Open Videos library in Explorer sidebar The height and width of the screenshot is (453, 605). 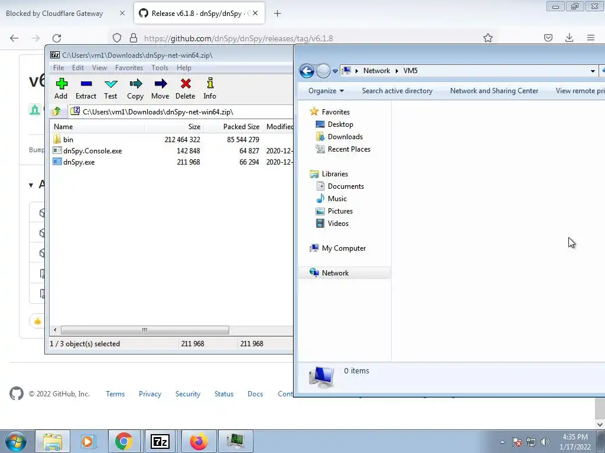pyautogui.click(x=338, y=224)
